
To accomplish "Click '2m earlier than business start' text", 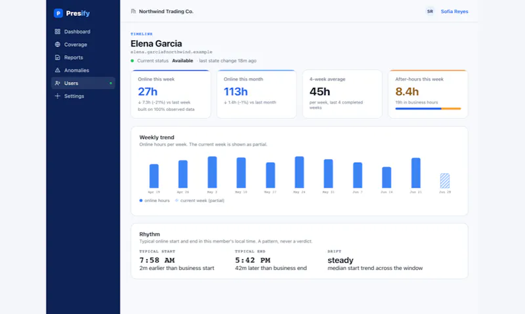I will point(177,268).
